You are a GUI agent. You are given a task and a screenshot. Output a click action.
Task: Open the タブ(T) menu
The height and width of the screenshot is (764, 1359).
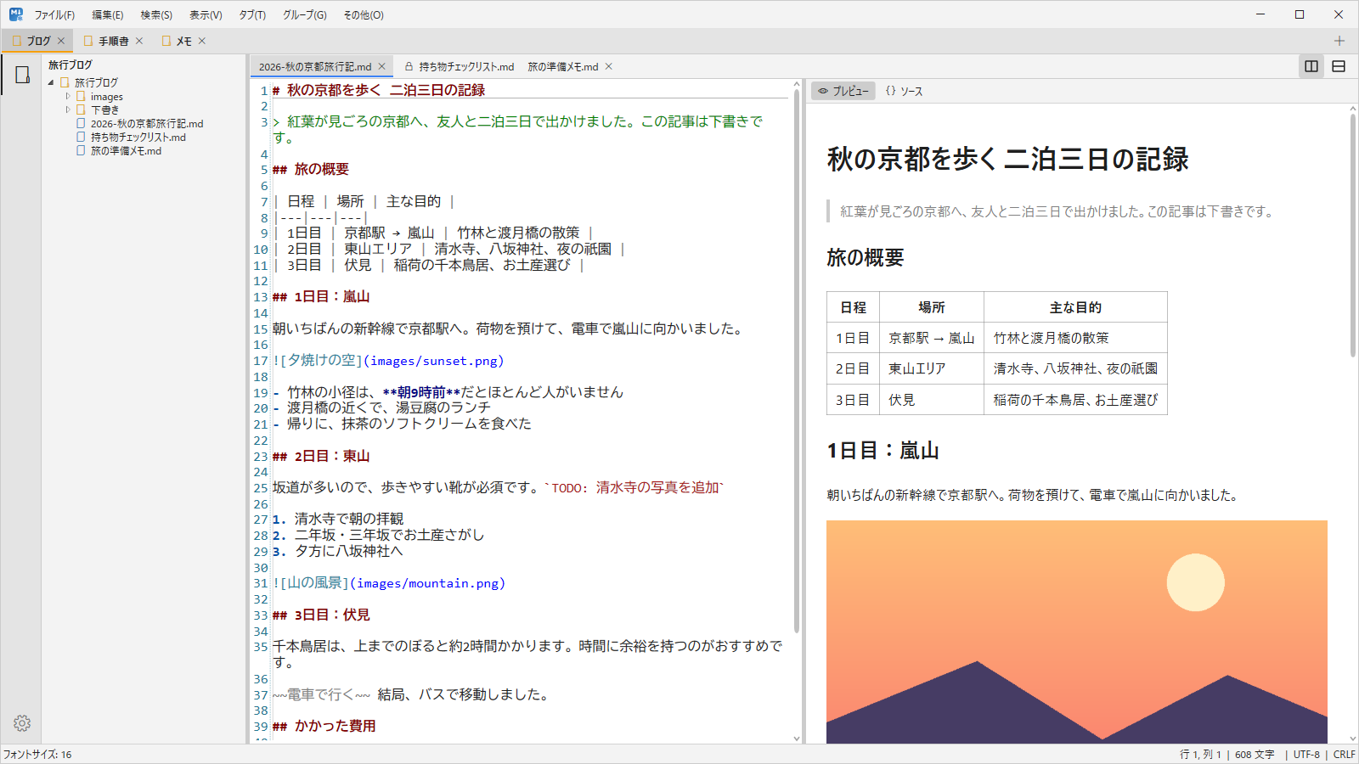[x=252, y=14]
